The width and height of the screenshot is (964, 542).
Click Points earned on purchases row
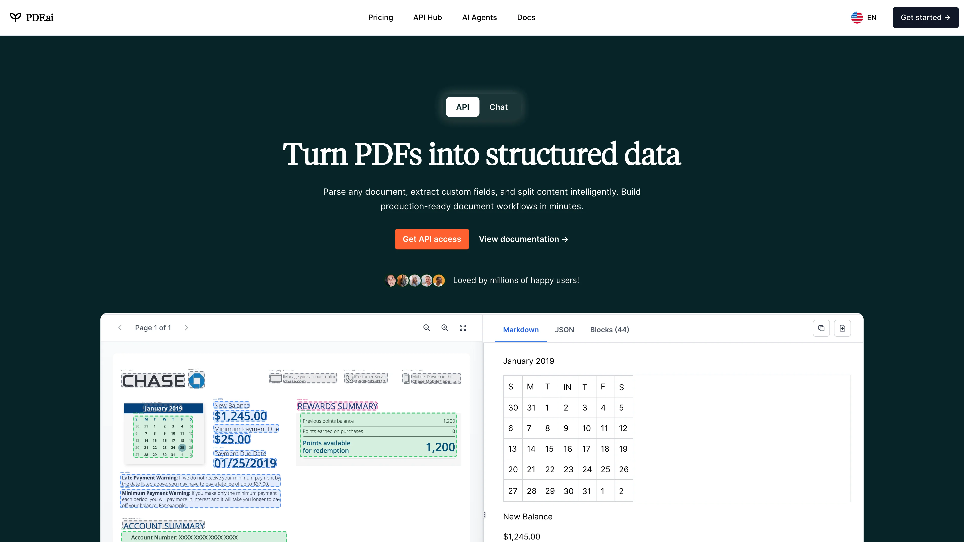pyautogui.click(x=378, y=431)
